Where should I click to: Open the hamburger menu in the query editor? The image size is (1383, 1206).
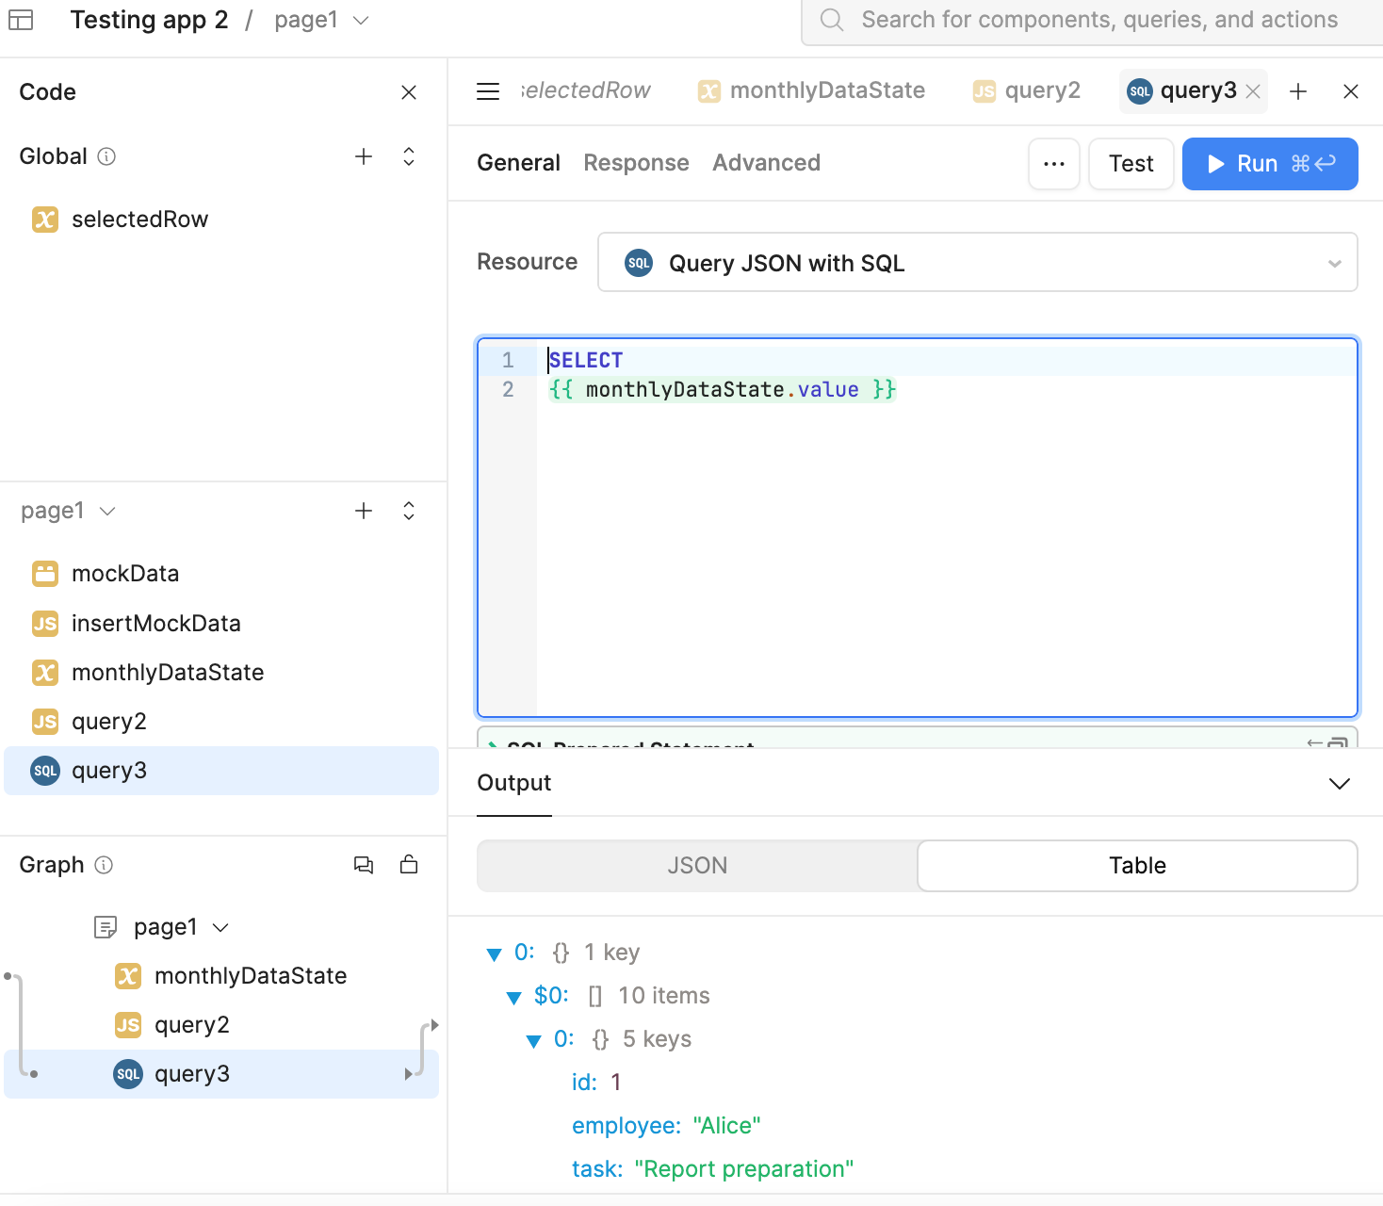pyautogui.click(x=488, y=91)
